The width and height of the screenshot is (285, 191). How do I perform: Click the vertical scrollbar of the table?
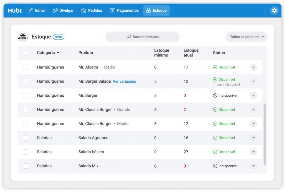tap(265, 134)
